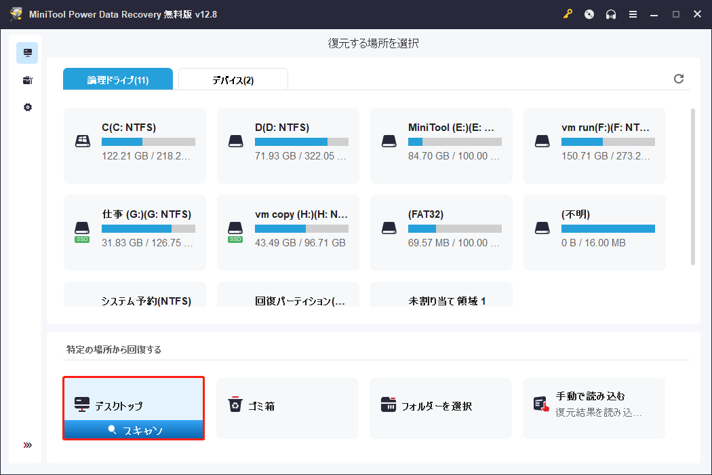
Task: Expand the sidebar with the double-arrow chevron
Action: pos(26,444)
